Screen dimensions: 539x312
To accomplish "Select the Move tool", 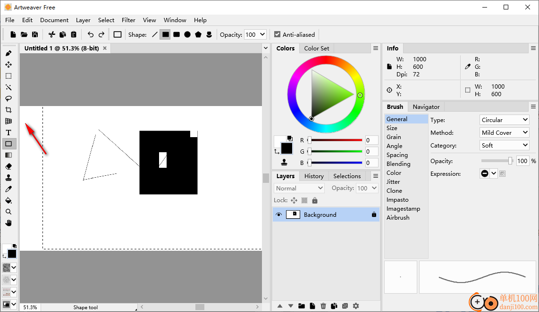I will (x=8, y=65).
